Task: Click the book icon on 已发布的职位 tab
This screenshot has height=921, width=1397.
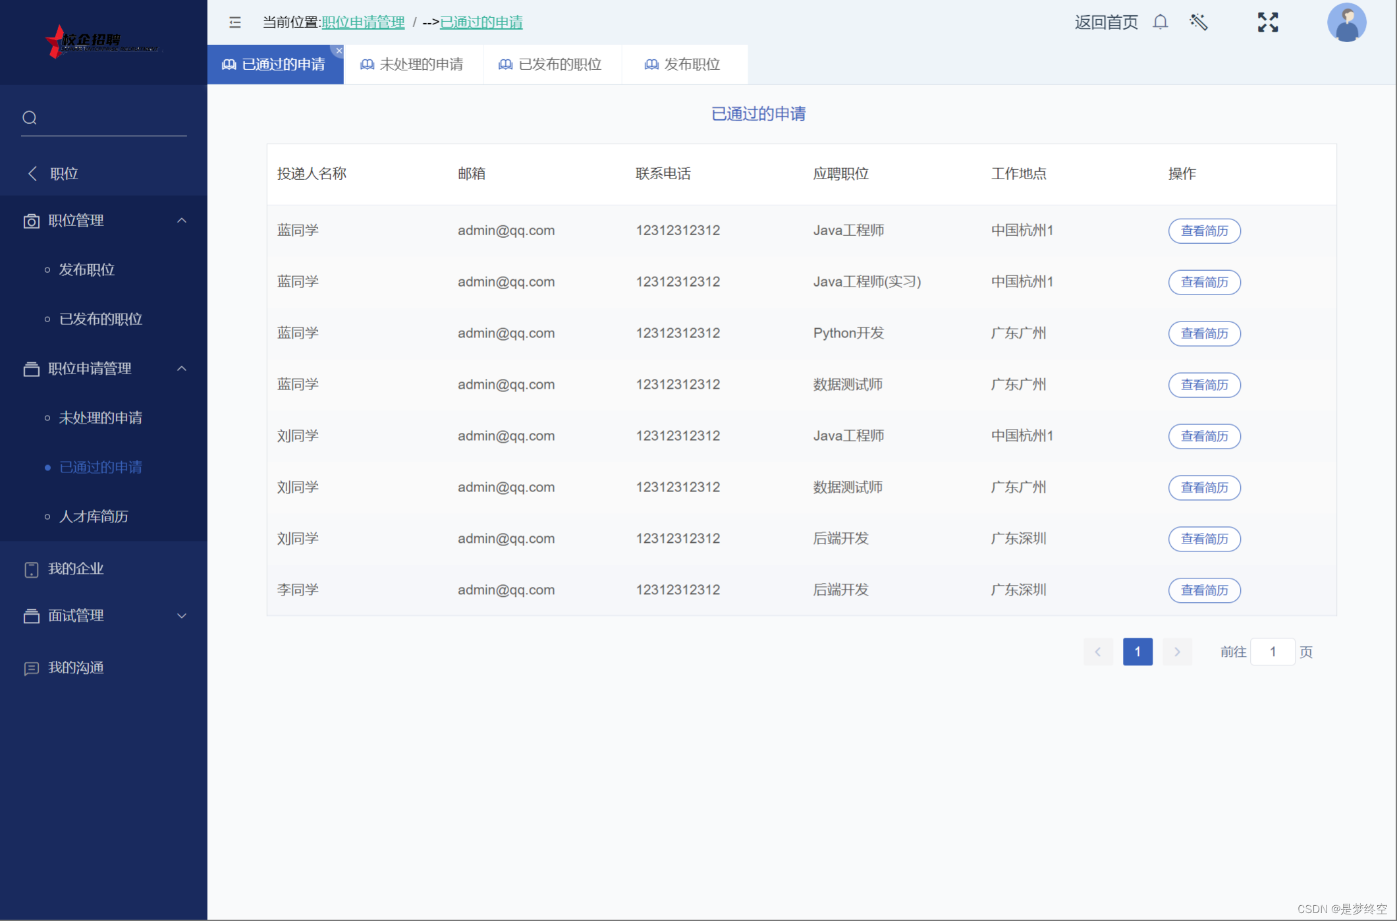Action: coord(505,65)
